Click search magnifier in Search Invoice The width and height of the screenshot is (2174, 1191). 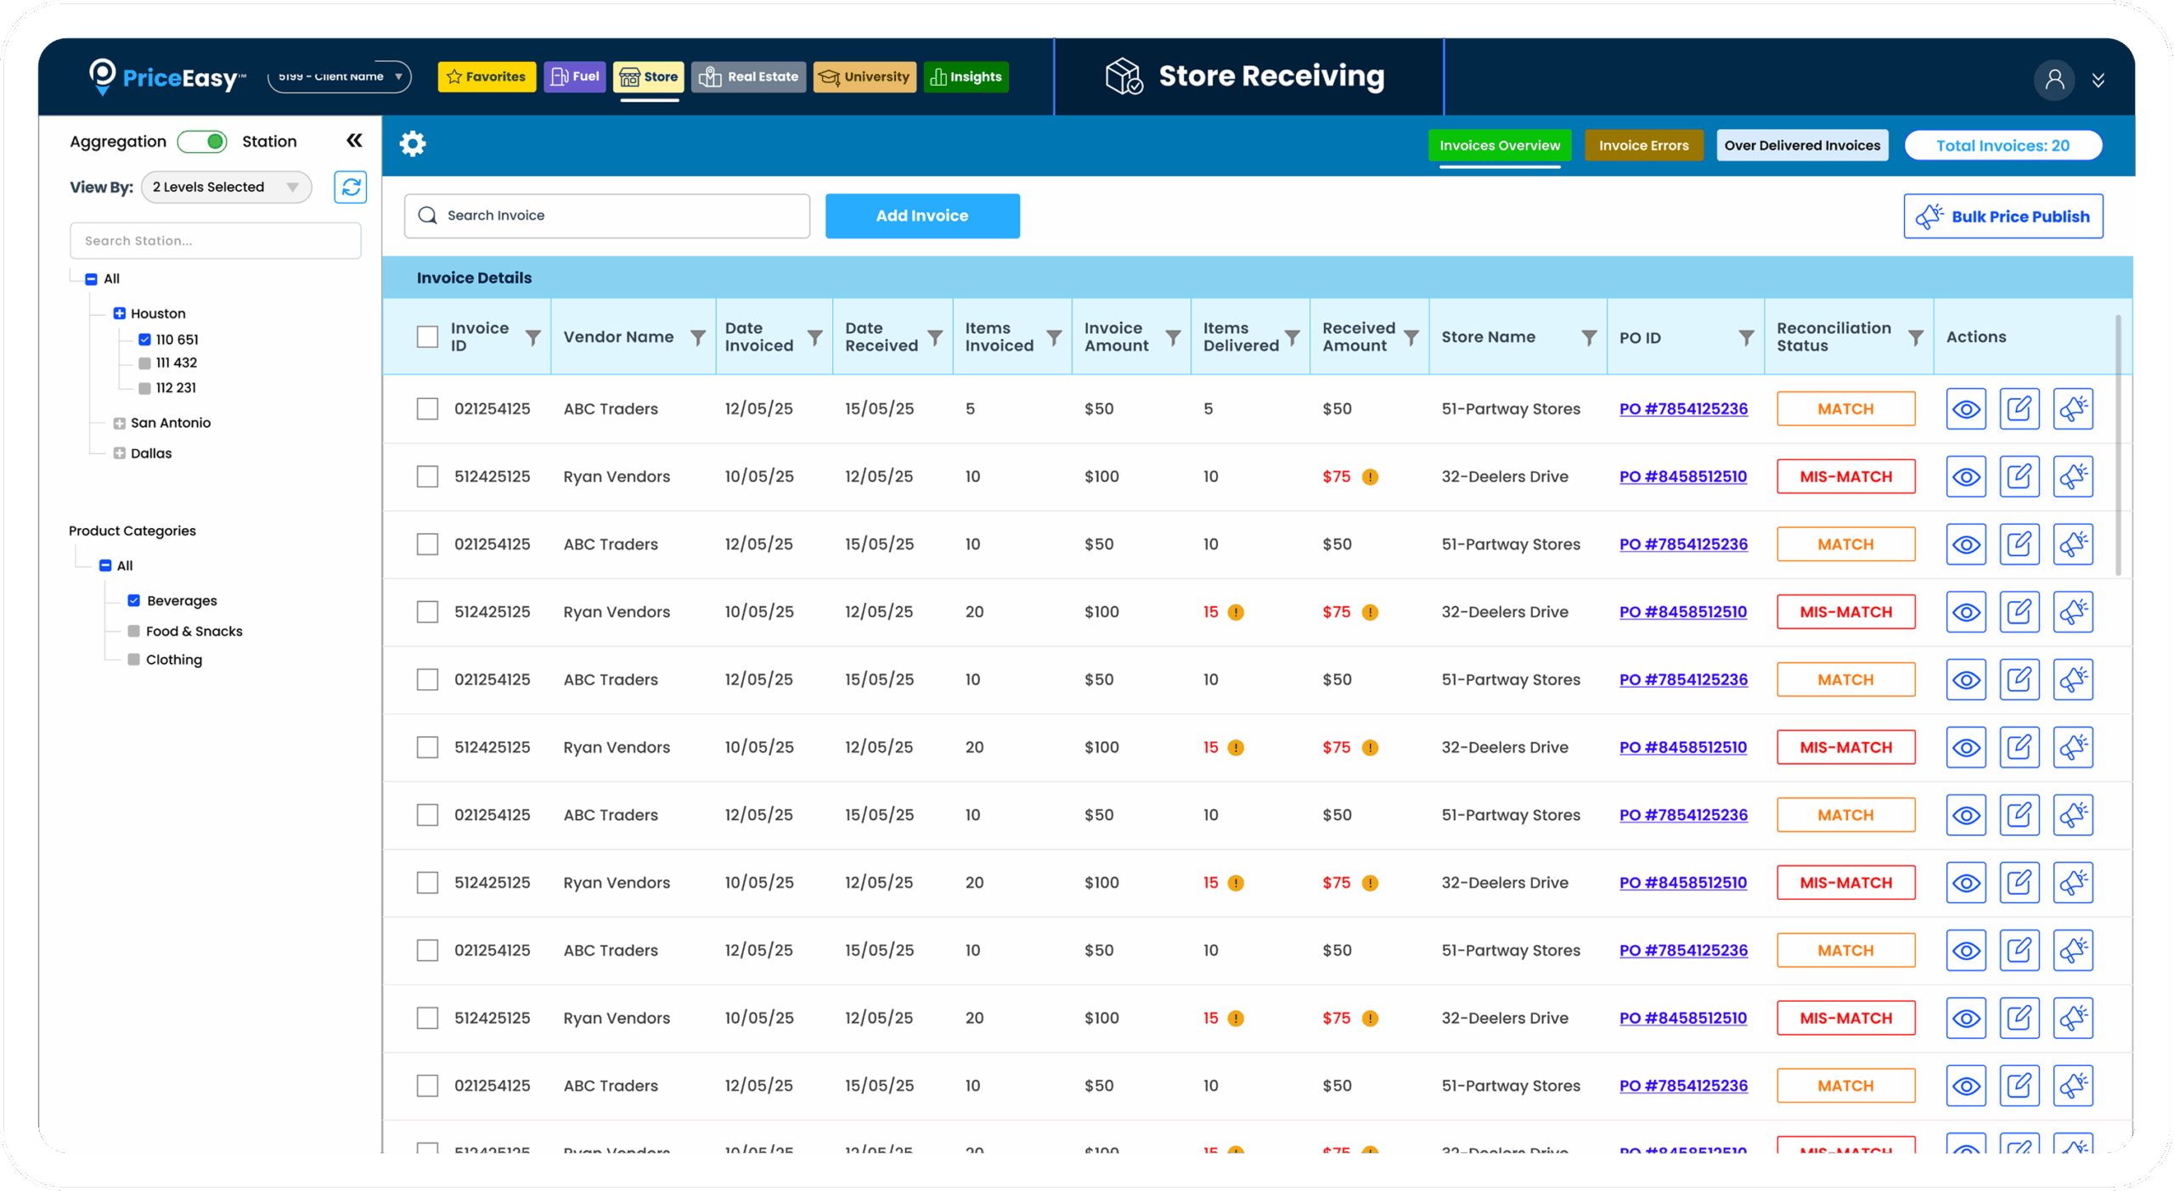(427, 216)
